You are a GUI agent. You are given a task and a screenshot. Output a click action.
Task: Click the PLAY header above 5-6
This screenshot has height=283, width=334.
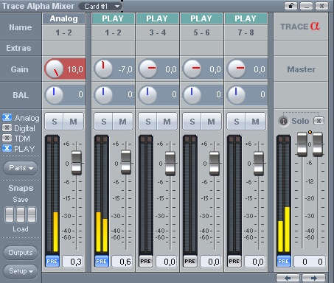coord(201,18)
